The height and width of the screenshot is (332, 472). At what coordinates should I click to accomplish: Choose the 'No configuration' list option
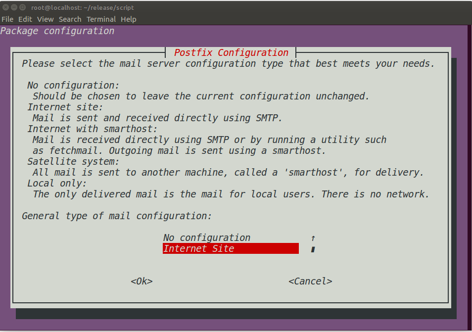[206, 237]
